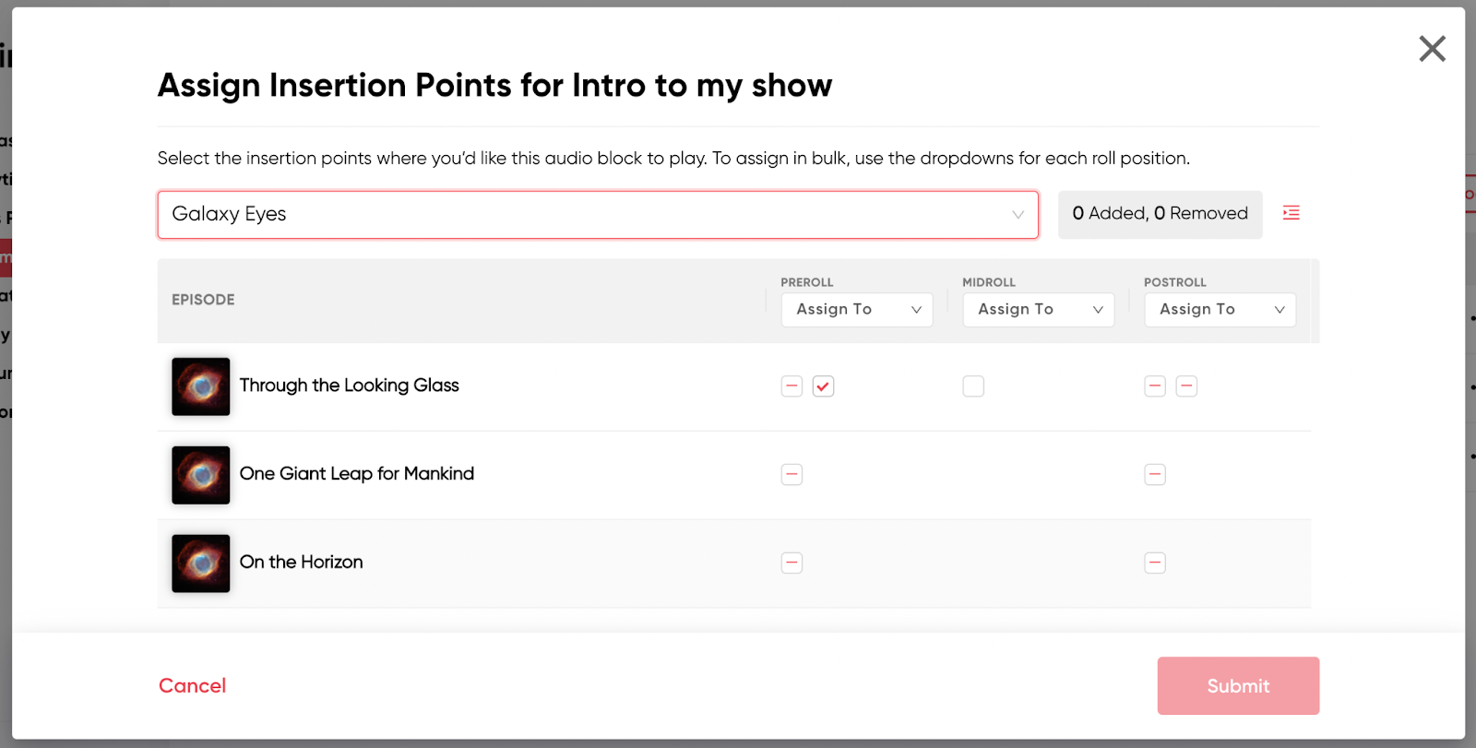Toggle postroll box for One Giant Leap for Mankind

click(x=1155, y=475)
